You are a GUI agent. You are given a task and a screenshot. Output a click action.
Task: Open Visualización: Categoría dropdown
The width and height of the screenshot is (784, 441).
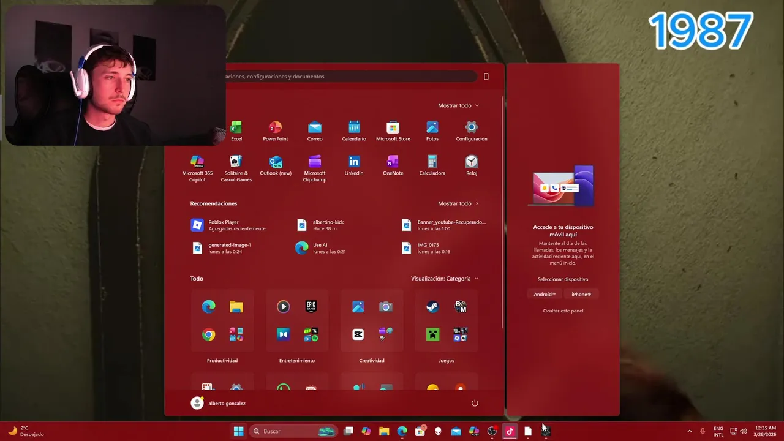tap(445, 279)
